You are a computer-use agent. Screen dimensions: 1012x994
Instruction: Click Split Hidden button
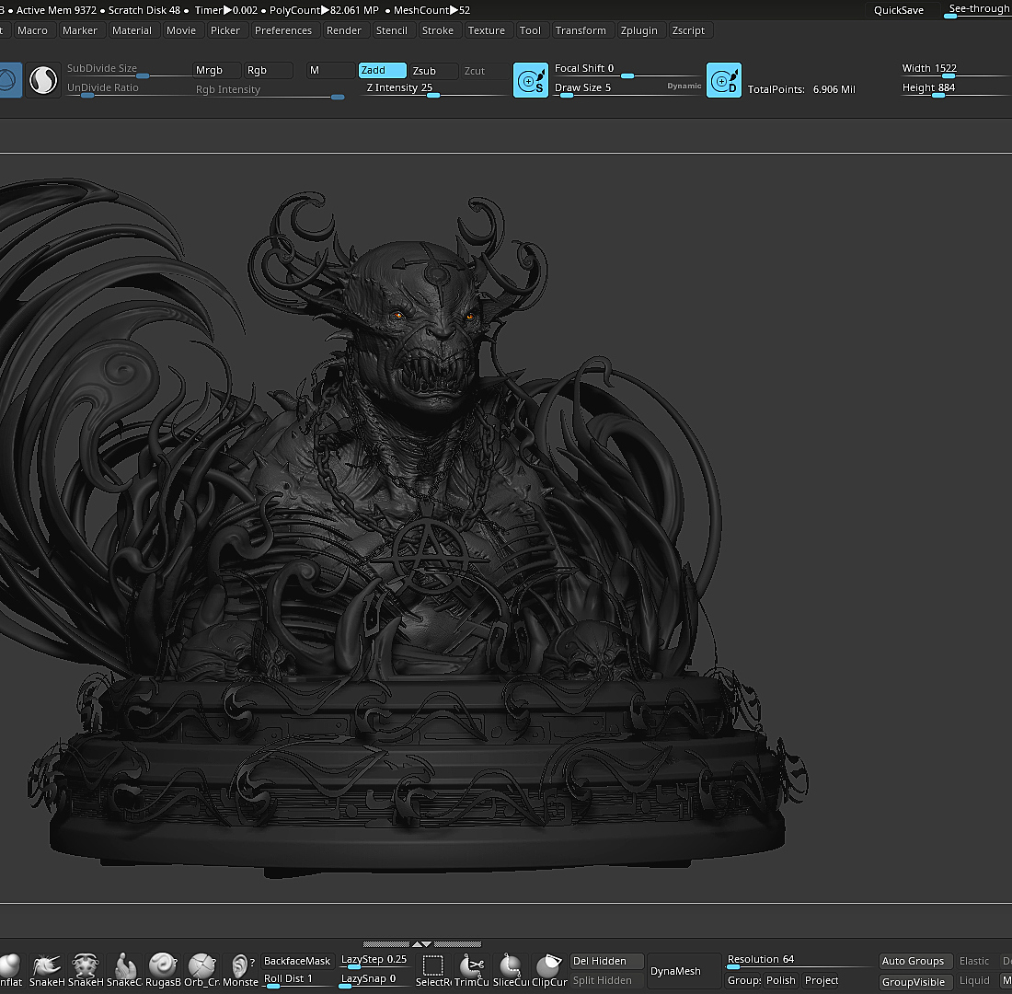606,980
